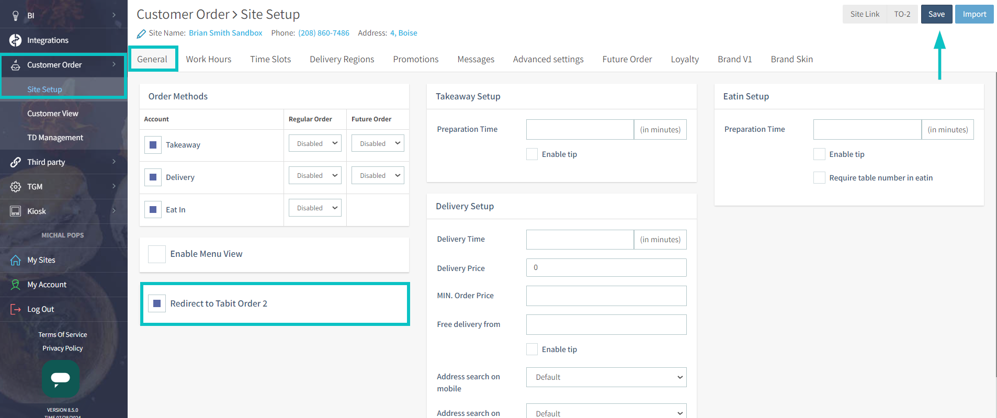Select the General tab
997x418 pixels.
pyautogui.click(x=152, y=59)
